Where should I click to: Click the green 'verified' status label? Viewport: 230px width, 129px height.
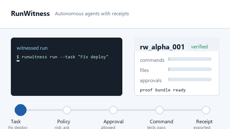(199, 47)
